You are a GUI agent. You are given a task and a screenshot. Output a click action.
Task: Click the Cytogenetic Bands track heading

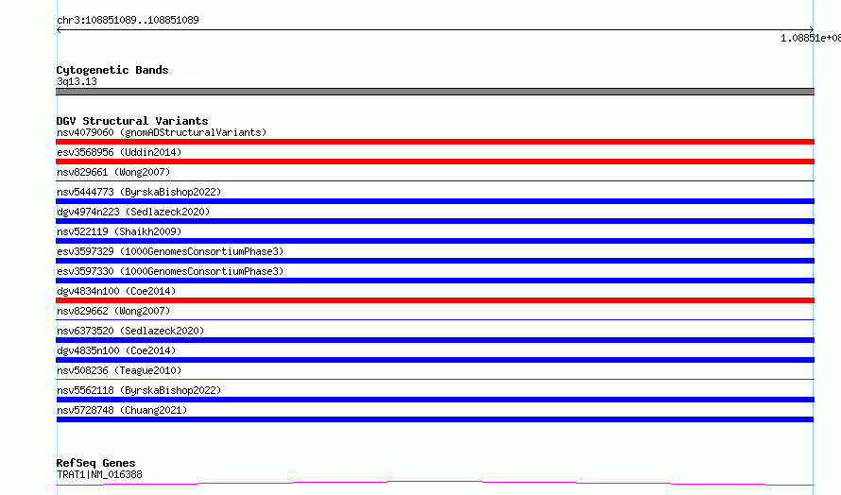click(x=112, y=70)
